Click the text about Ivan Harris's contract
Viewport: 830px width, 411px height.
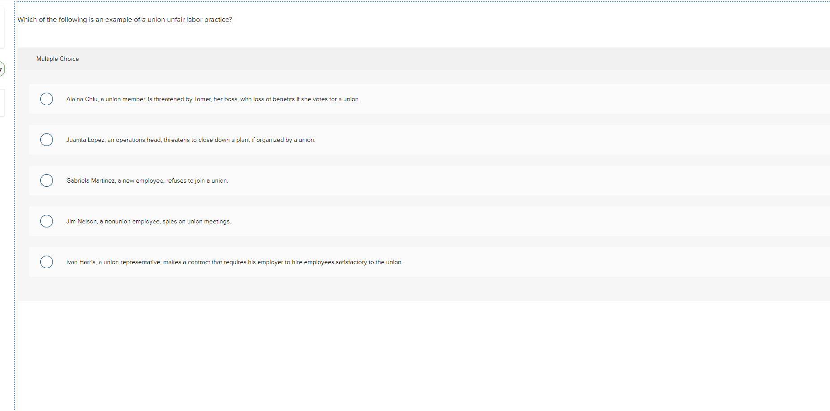[x=234, y=262]
